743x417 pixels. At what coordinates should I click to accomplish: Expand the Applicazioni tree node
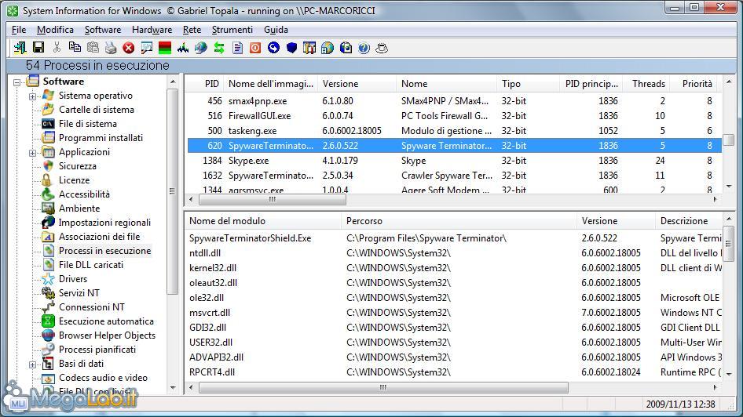point(32,152)
